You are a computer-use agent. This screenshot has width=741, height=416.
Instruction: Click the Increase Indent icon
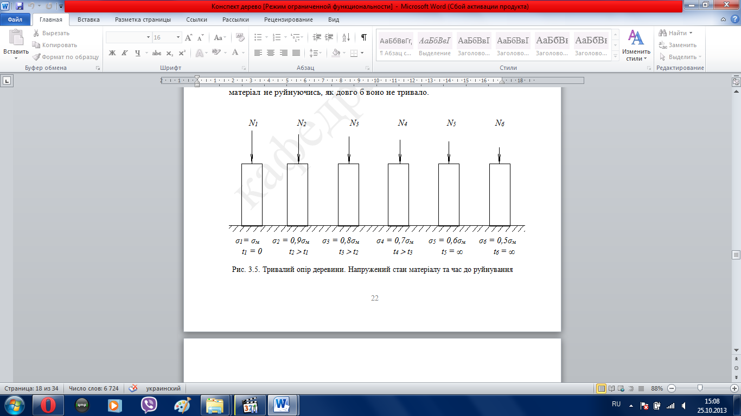330,37
